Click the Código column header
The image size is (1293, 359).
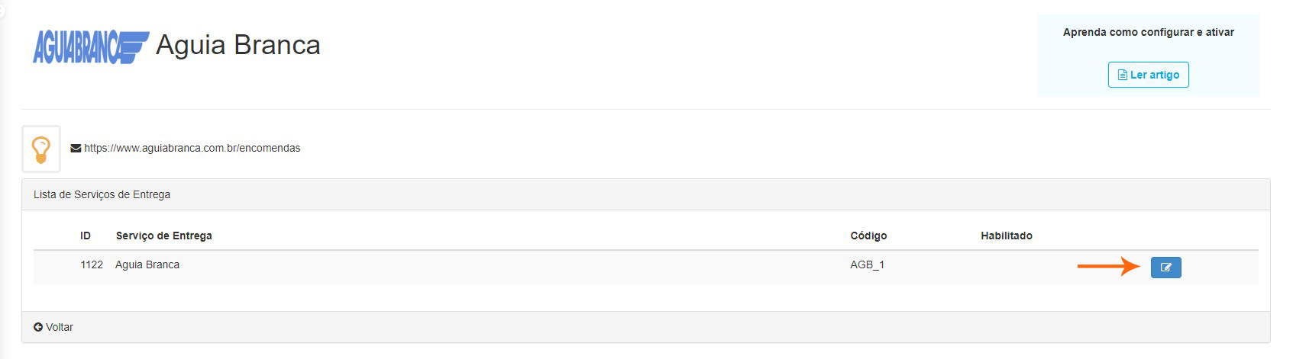pos(868,236)
